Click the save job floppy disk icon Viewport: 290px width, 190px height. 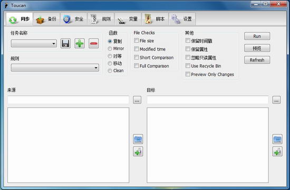click(x=65, y=44)
